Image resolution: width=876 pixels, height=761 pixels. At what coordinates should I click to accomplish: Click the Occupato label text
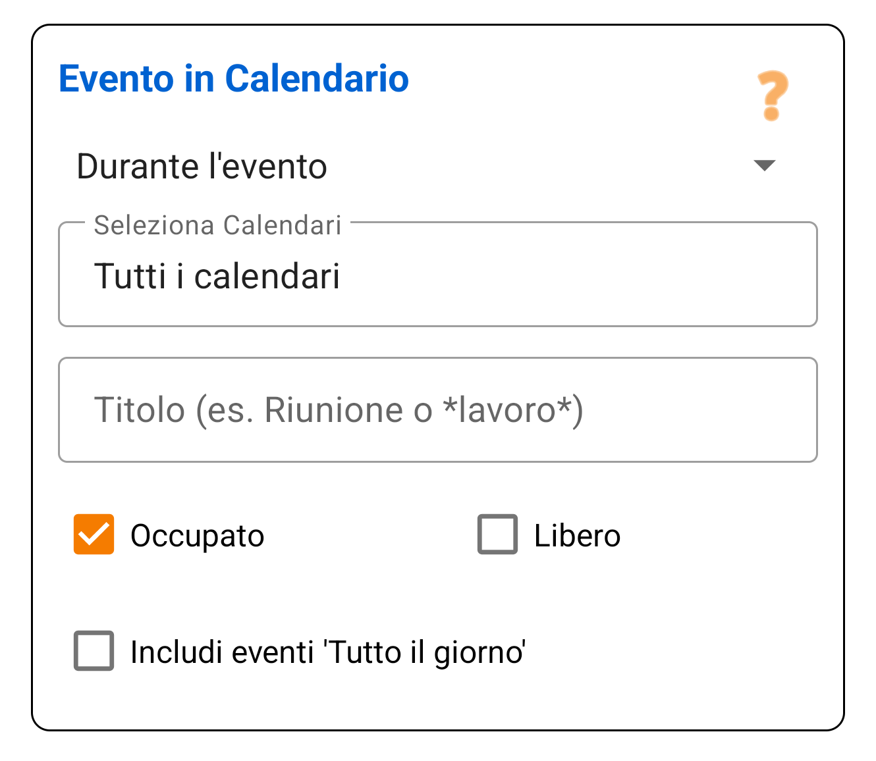point(197,535)
